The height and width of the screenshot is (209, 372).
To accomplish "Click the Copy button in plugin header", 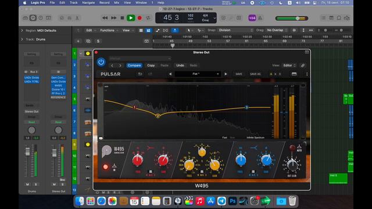I will (151, 66).
